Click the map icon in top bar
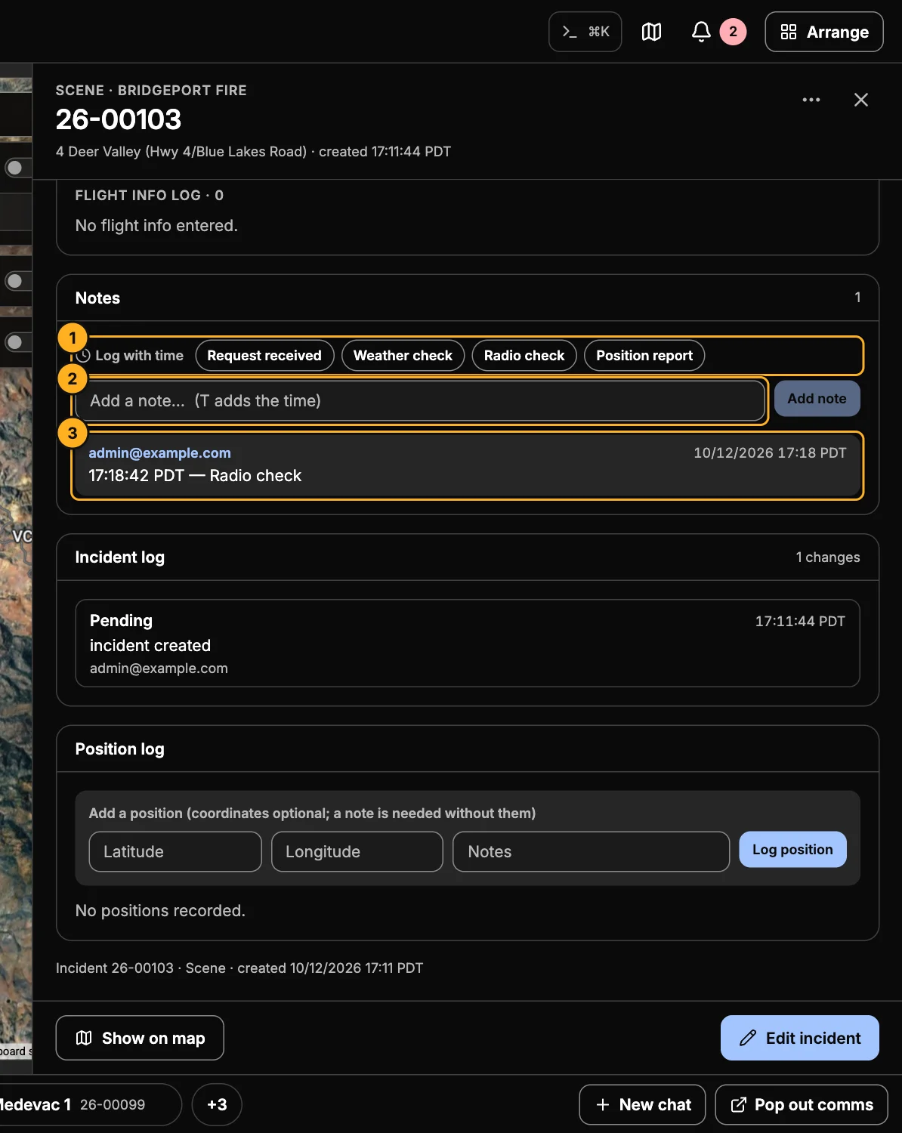This screenshot has height=1133, width=902. [x=651, y=32]
